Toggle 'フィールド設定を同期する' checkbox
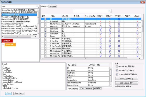Viewport: 146px width, 97px height. coord(117,75)
